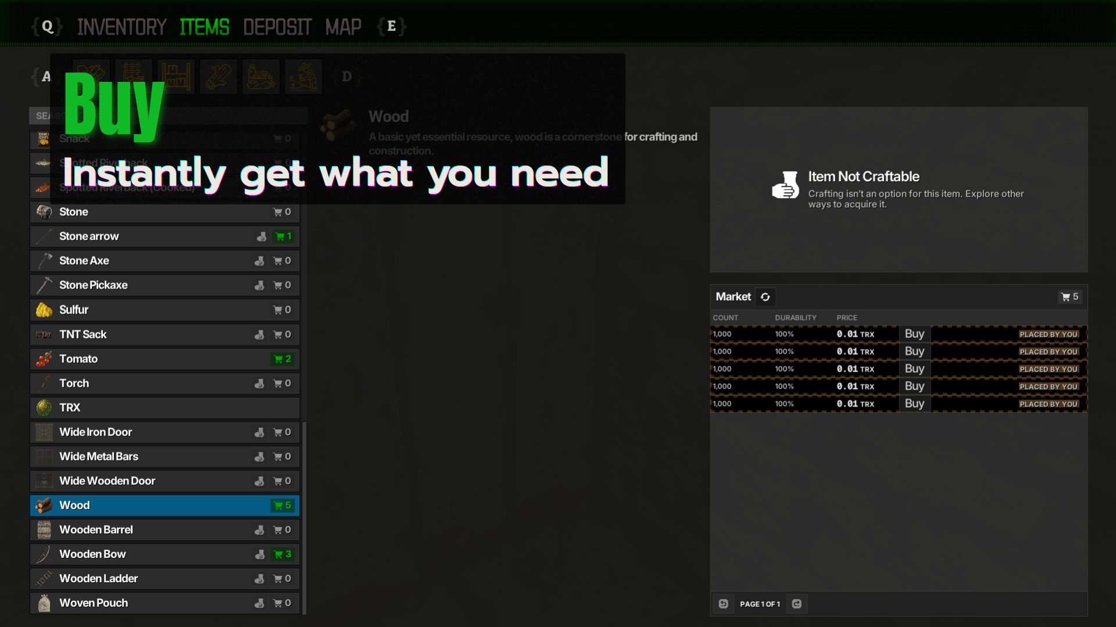Click the craft icon on Stone Pickaxe row
Viewport: 1116px width, 627px height.
click(x=259, y=285)
